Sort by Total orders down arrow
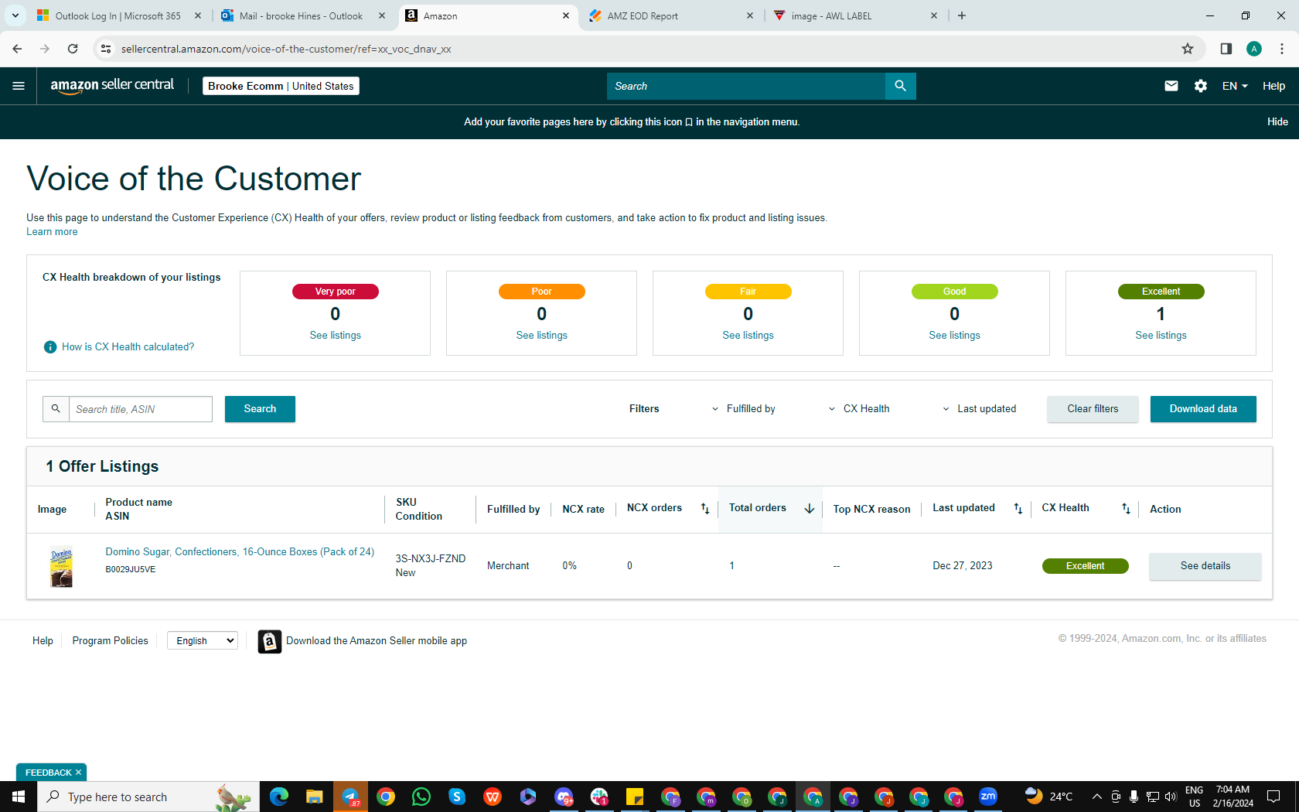This screenshot has height=812, width=1299. [809, 508]
